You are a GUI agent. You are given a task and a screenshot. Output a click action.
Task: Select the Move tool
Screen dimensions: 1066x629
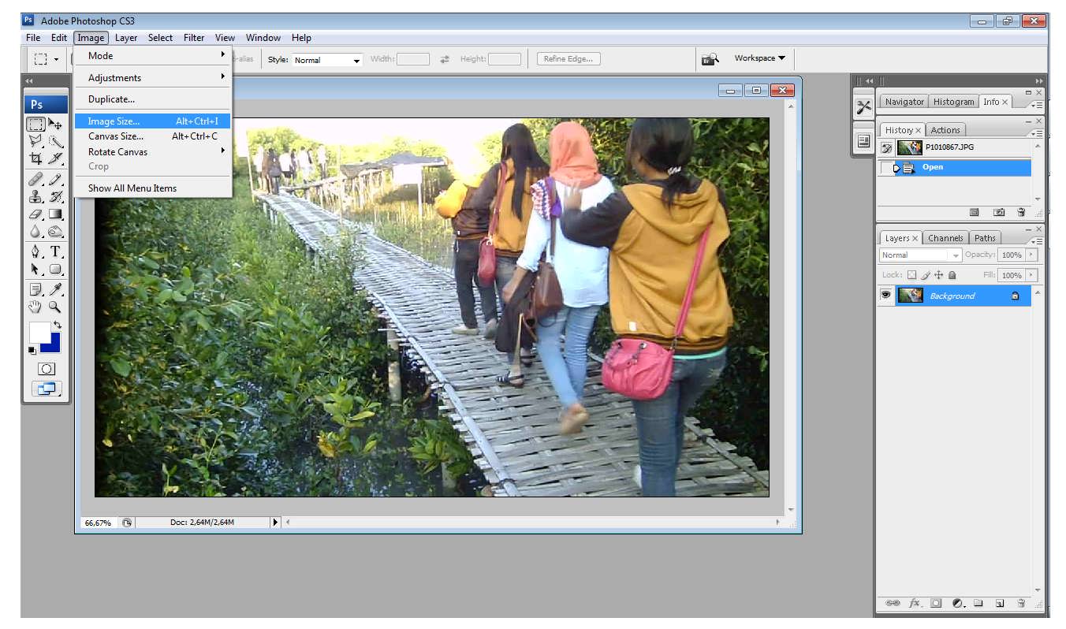tap(55, 124)
